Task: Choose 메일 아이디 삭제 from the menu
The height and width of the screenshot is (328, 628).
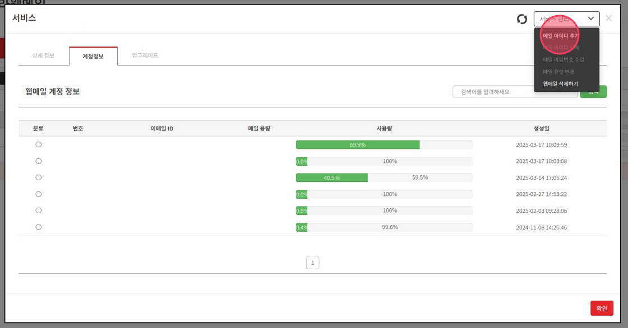Action: tap(561, 48)
